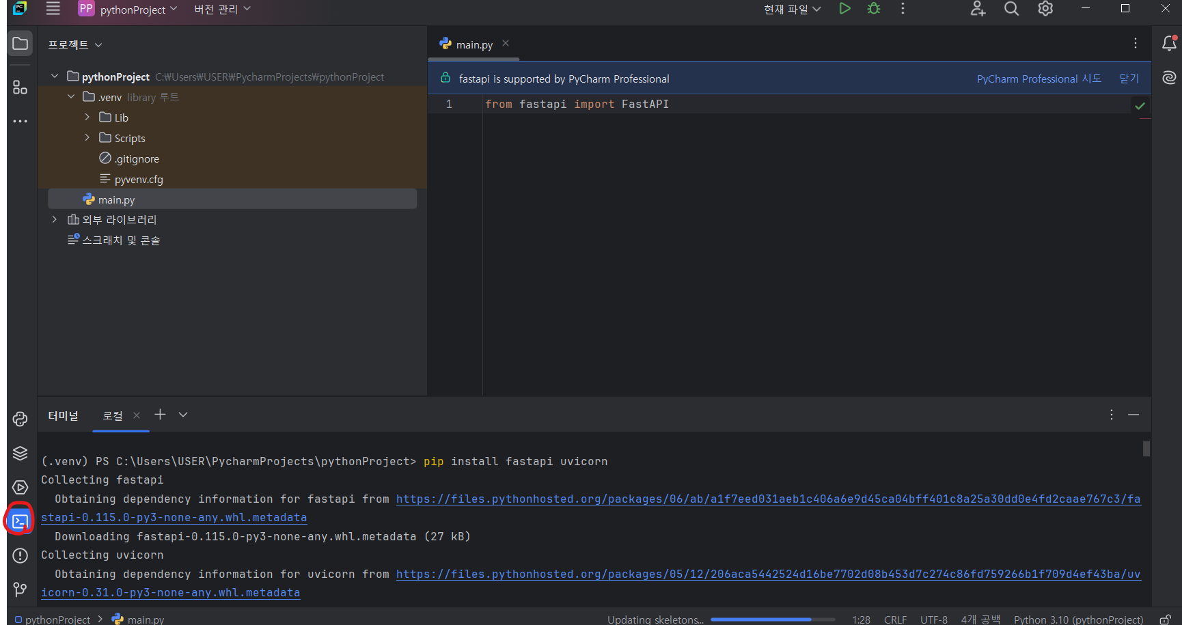
Task: Close the main.py editor tab
Action: tap(506, 44)
